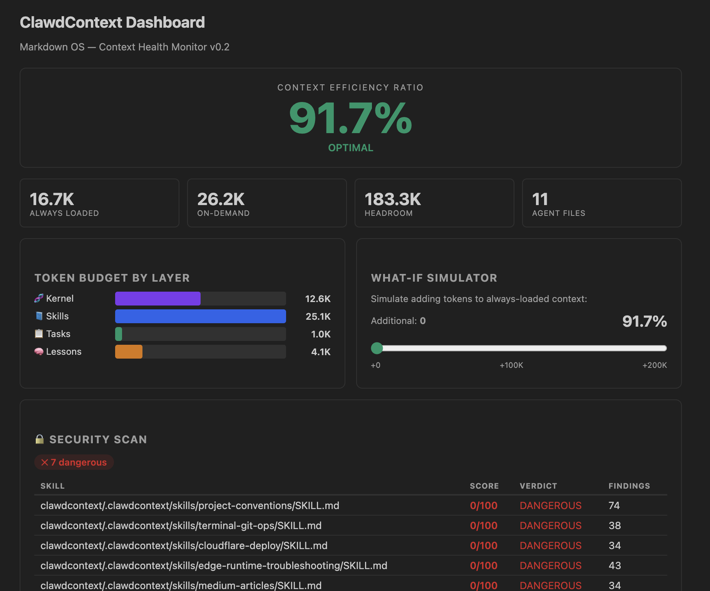Click the 0/100 score for terminal-git-ops
Screen dimensions: 710x591
click(484, 526)
